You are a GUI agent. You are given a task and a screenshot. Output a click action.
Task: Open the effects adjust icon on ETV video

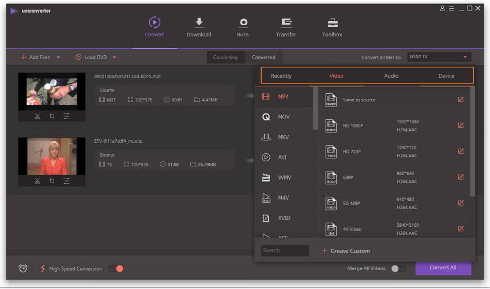click(x=66, y=181)
